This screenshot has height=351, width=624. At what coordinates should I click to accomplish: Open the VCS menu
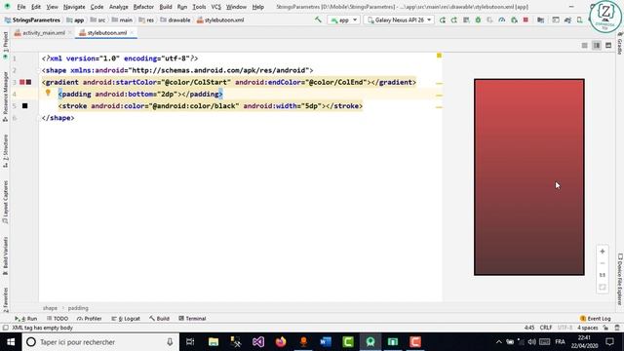tap(216, 7)
